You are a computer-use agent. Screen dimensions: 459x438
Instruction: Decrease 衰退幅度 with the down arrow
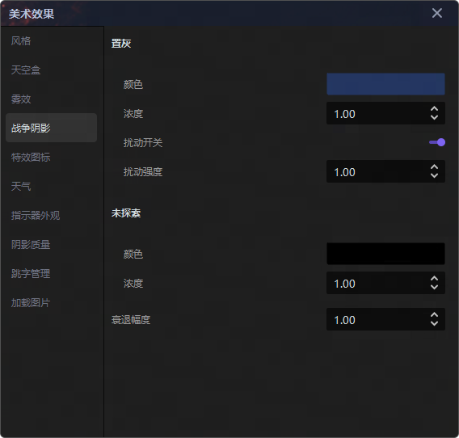pos(434,323)
